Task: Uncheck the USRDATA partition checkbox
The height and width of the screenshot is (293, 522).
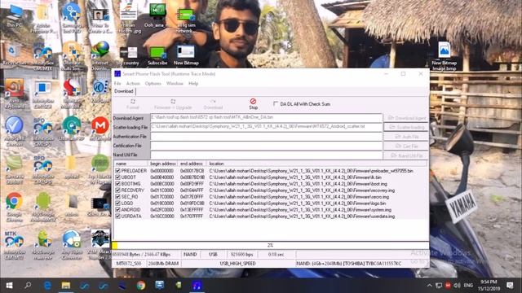Action: pos(117,216)
